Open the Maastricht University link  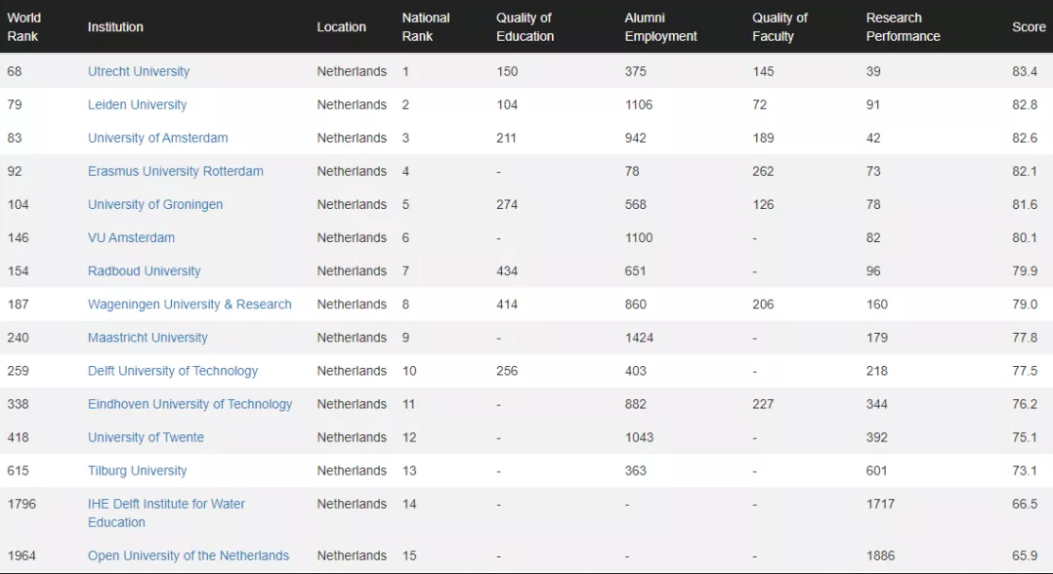[x=147, y=338]
